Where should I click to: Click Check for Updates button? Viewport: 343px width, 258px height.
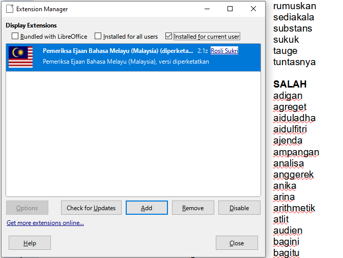91,208
